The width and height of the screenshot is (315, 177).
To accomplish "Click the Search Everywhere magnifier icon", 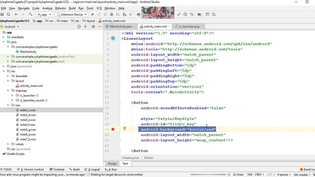I will [214, 14].
